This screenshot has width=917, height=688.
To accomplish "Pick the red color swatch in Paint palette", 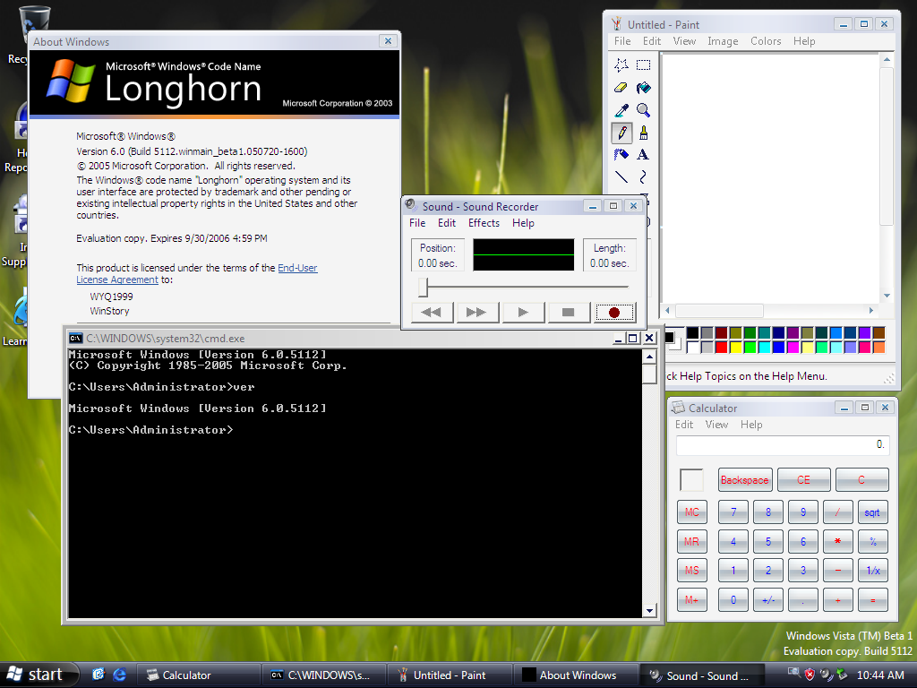I will [x=721, y=348].
